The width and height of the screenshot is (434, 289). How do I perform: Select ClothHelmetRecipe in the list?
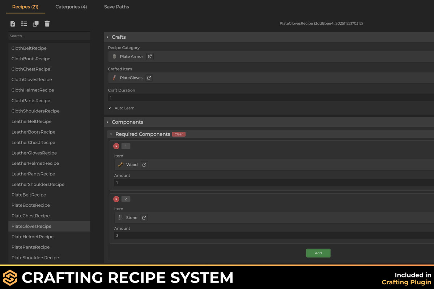[49, 90]
